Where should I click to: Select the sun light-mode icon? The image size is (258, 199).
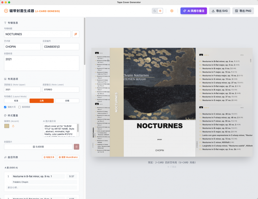coord(160,11)
